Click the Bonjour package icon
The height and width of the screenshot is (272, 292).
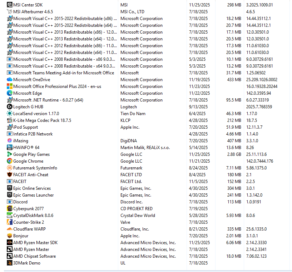[10, 236]
